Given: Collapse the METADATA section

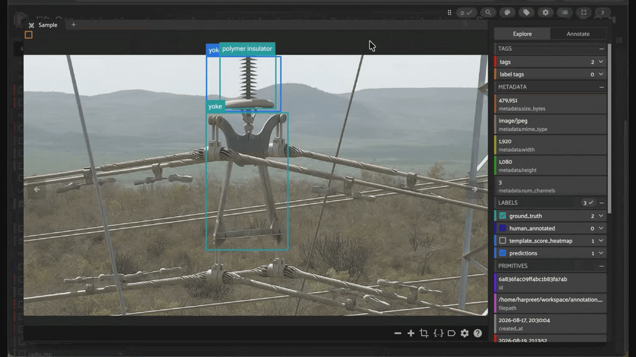Looking at the screenshot, I should click(x=602, y=87).
